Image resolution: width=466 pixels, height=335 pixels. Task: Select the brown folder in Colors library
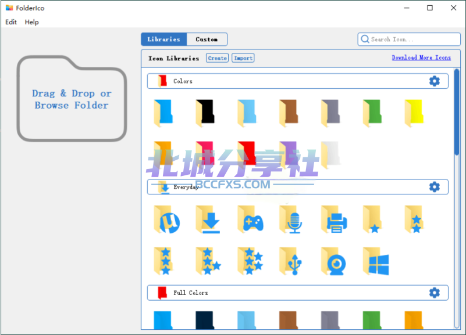pos(289,113)
